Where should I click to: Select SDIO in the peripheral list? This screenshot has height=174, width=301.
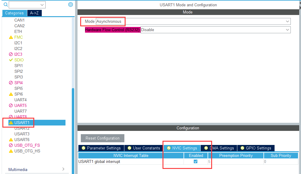click(x=19, y=60)
